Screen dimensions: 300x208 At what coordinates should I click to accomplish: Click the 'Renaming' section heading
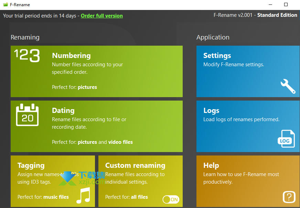coord(25,37)
